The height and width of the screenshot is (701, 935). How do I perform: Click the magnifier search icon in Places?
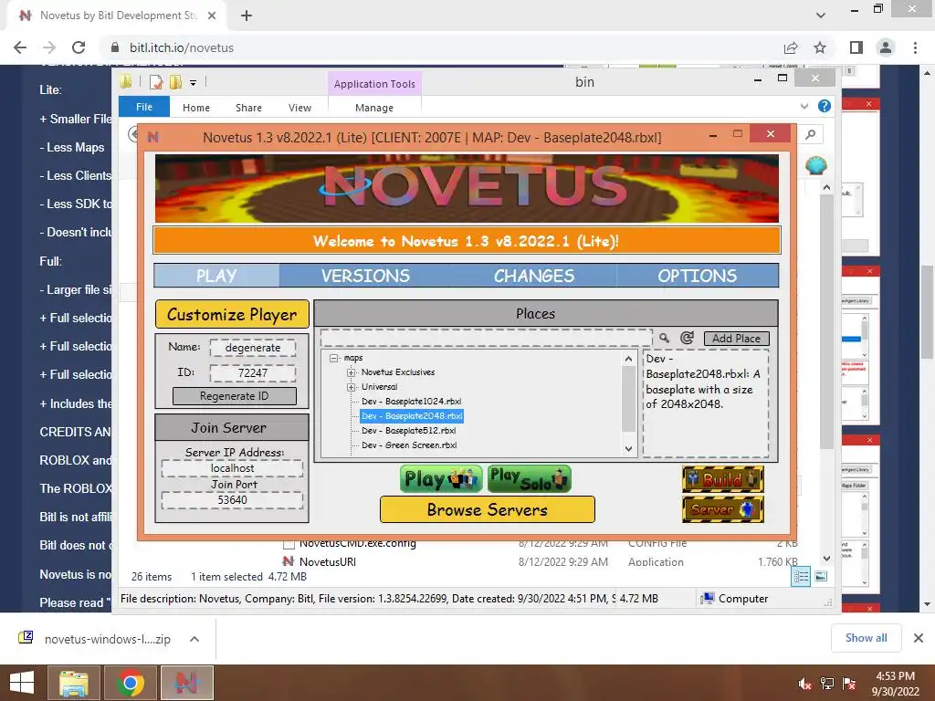[664, 338]
